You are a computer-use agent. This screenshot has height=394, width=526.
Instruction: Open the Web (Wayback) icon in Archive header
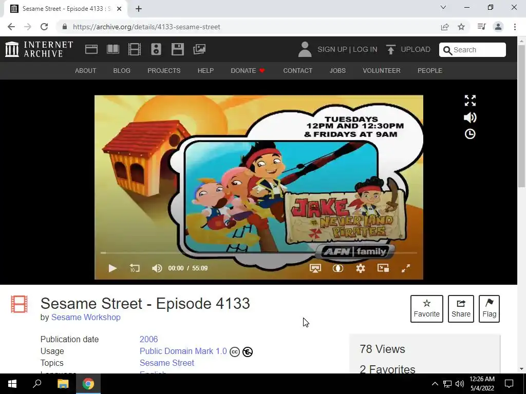[91, 49]
